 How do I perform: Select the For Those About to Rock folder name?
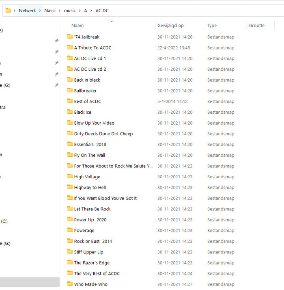pyautogui.click(x=114, y=166)
